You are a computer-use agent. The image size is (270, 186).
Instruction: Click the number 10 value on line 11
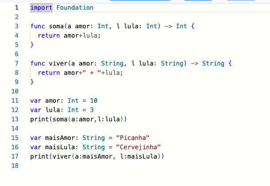tap(94, 101)
